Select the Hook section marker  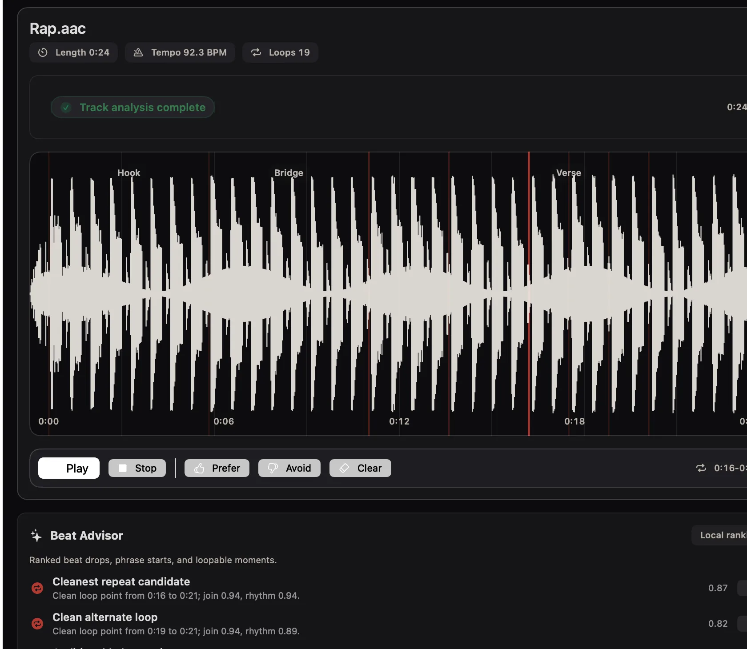pyautogui.click(x=129, y=173)
